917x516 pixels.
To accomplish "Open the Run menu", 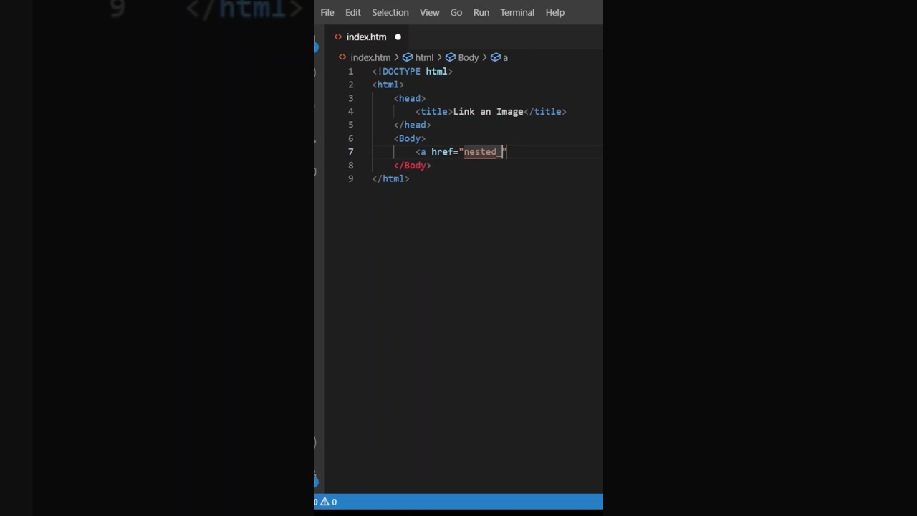I will (x=481, y=12).
